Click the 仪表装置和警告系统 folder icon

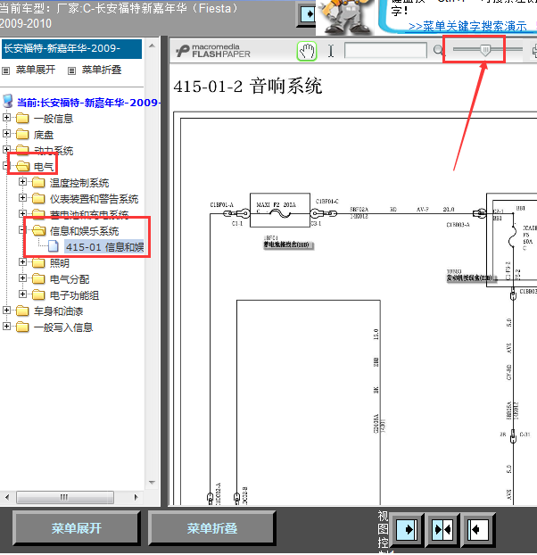click(x=38, y=198)
